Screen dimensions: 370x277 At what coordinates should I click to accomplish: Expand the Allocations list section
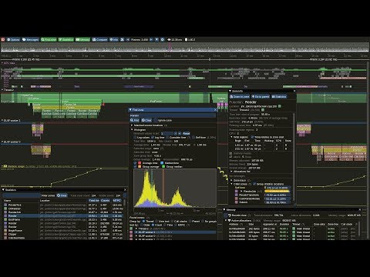[x=231, y=172]
